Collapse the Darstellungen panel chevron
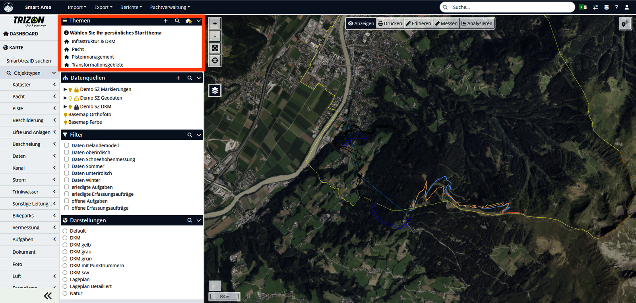 pyautogui.click(x=199, y=220)
